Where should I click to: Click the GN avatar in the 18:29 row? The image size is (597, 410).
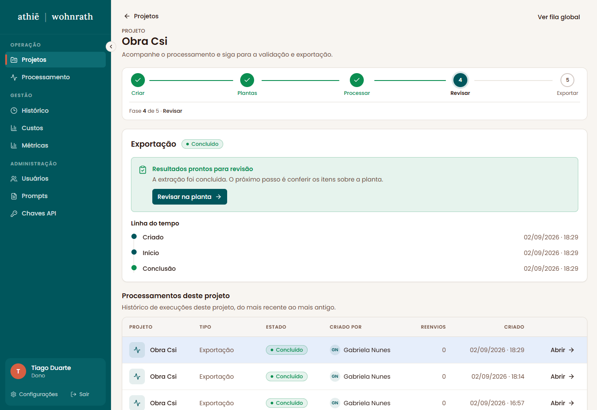(x=335, y=350)
